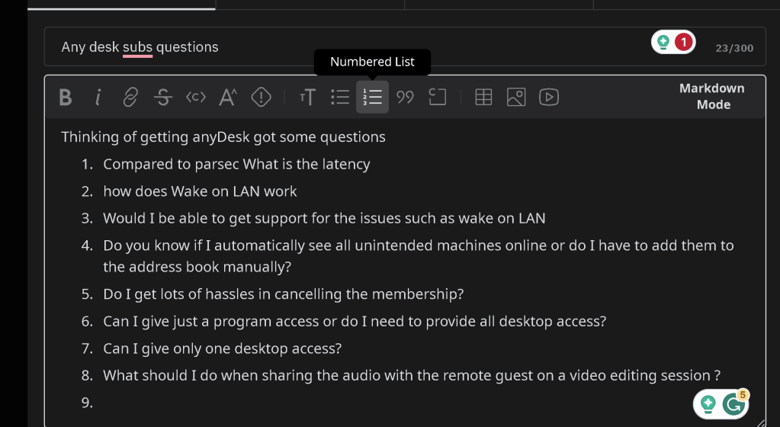This screenshot has width=780, height=427.
Task: Click the editor resize handle corner
Action: (x=761, y=422)
